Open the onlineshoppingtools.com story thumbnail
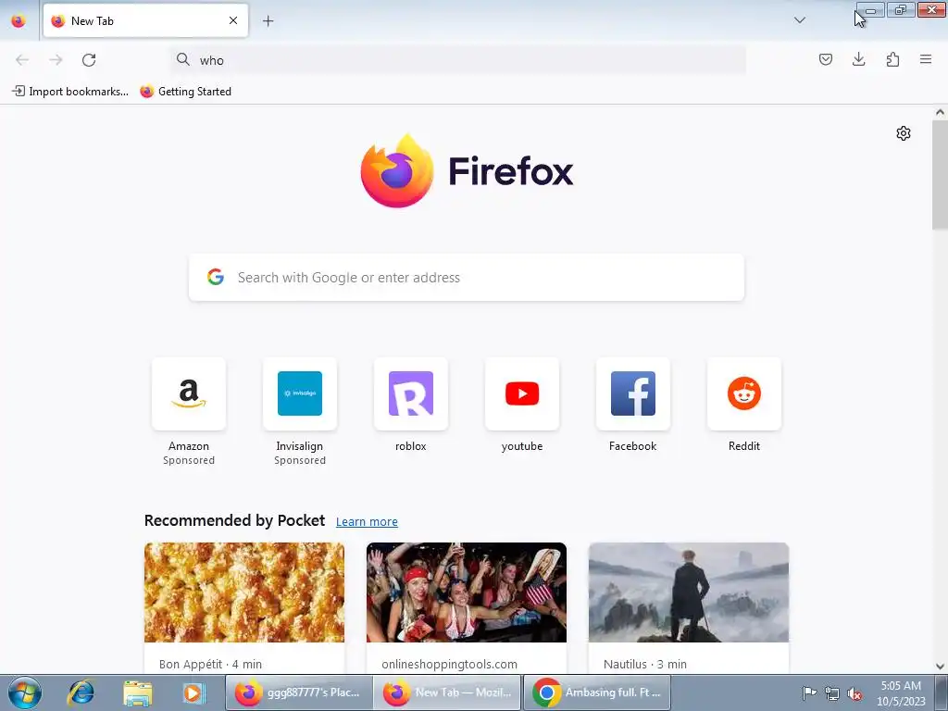This screenshot has width=948, height=711. [467, 592]
